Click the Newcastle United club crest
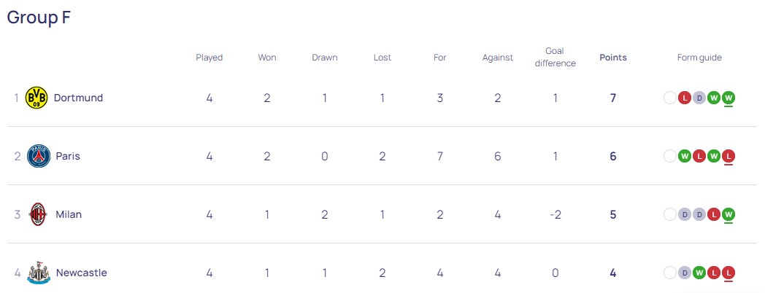The image size is (765, 293). point(38,273)
